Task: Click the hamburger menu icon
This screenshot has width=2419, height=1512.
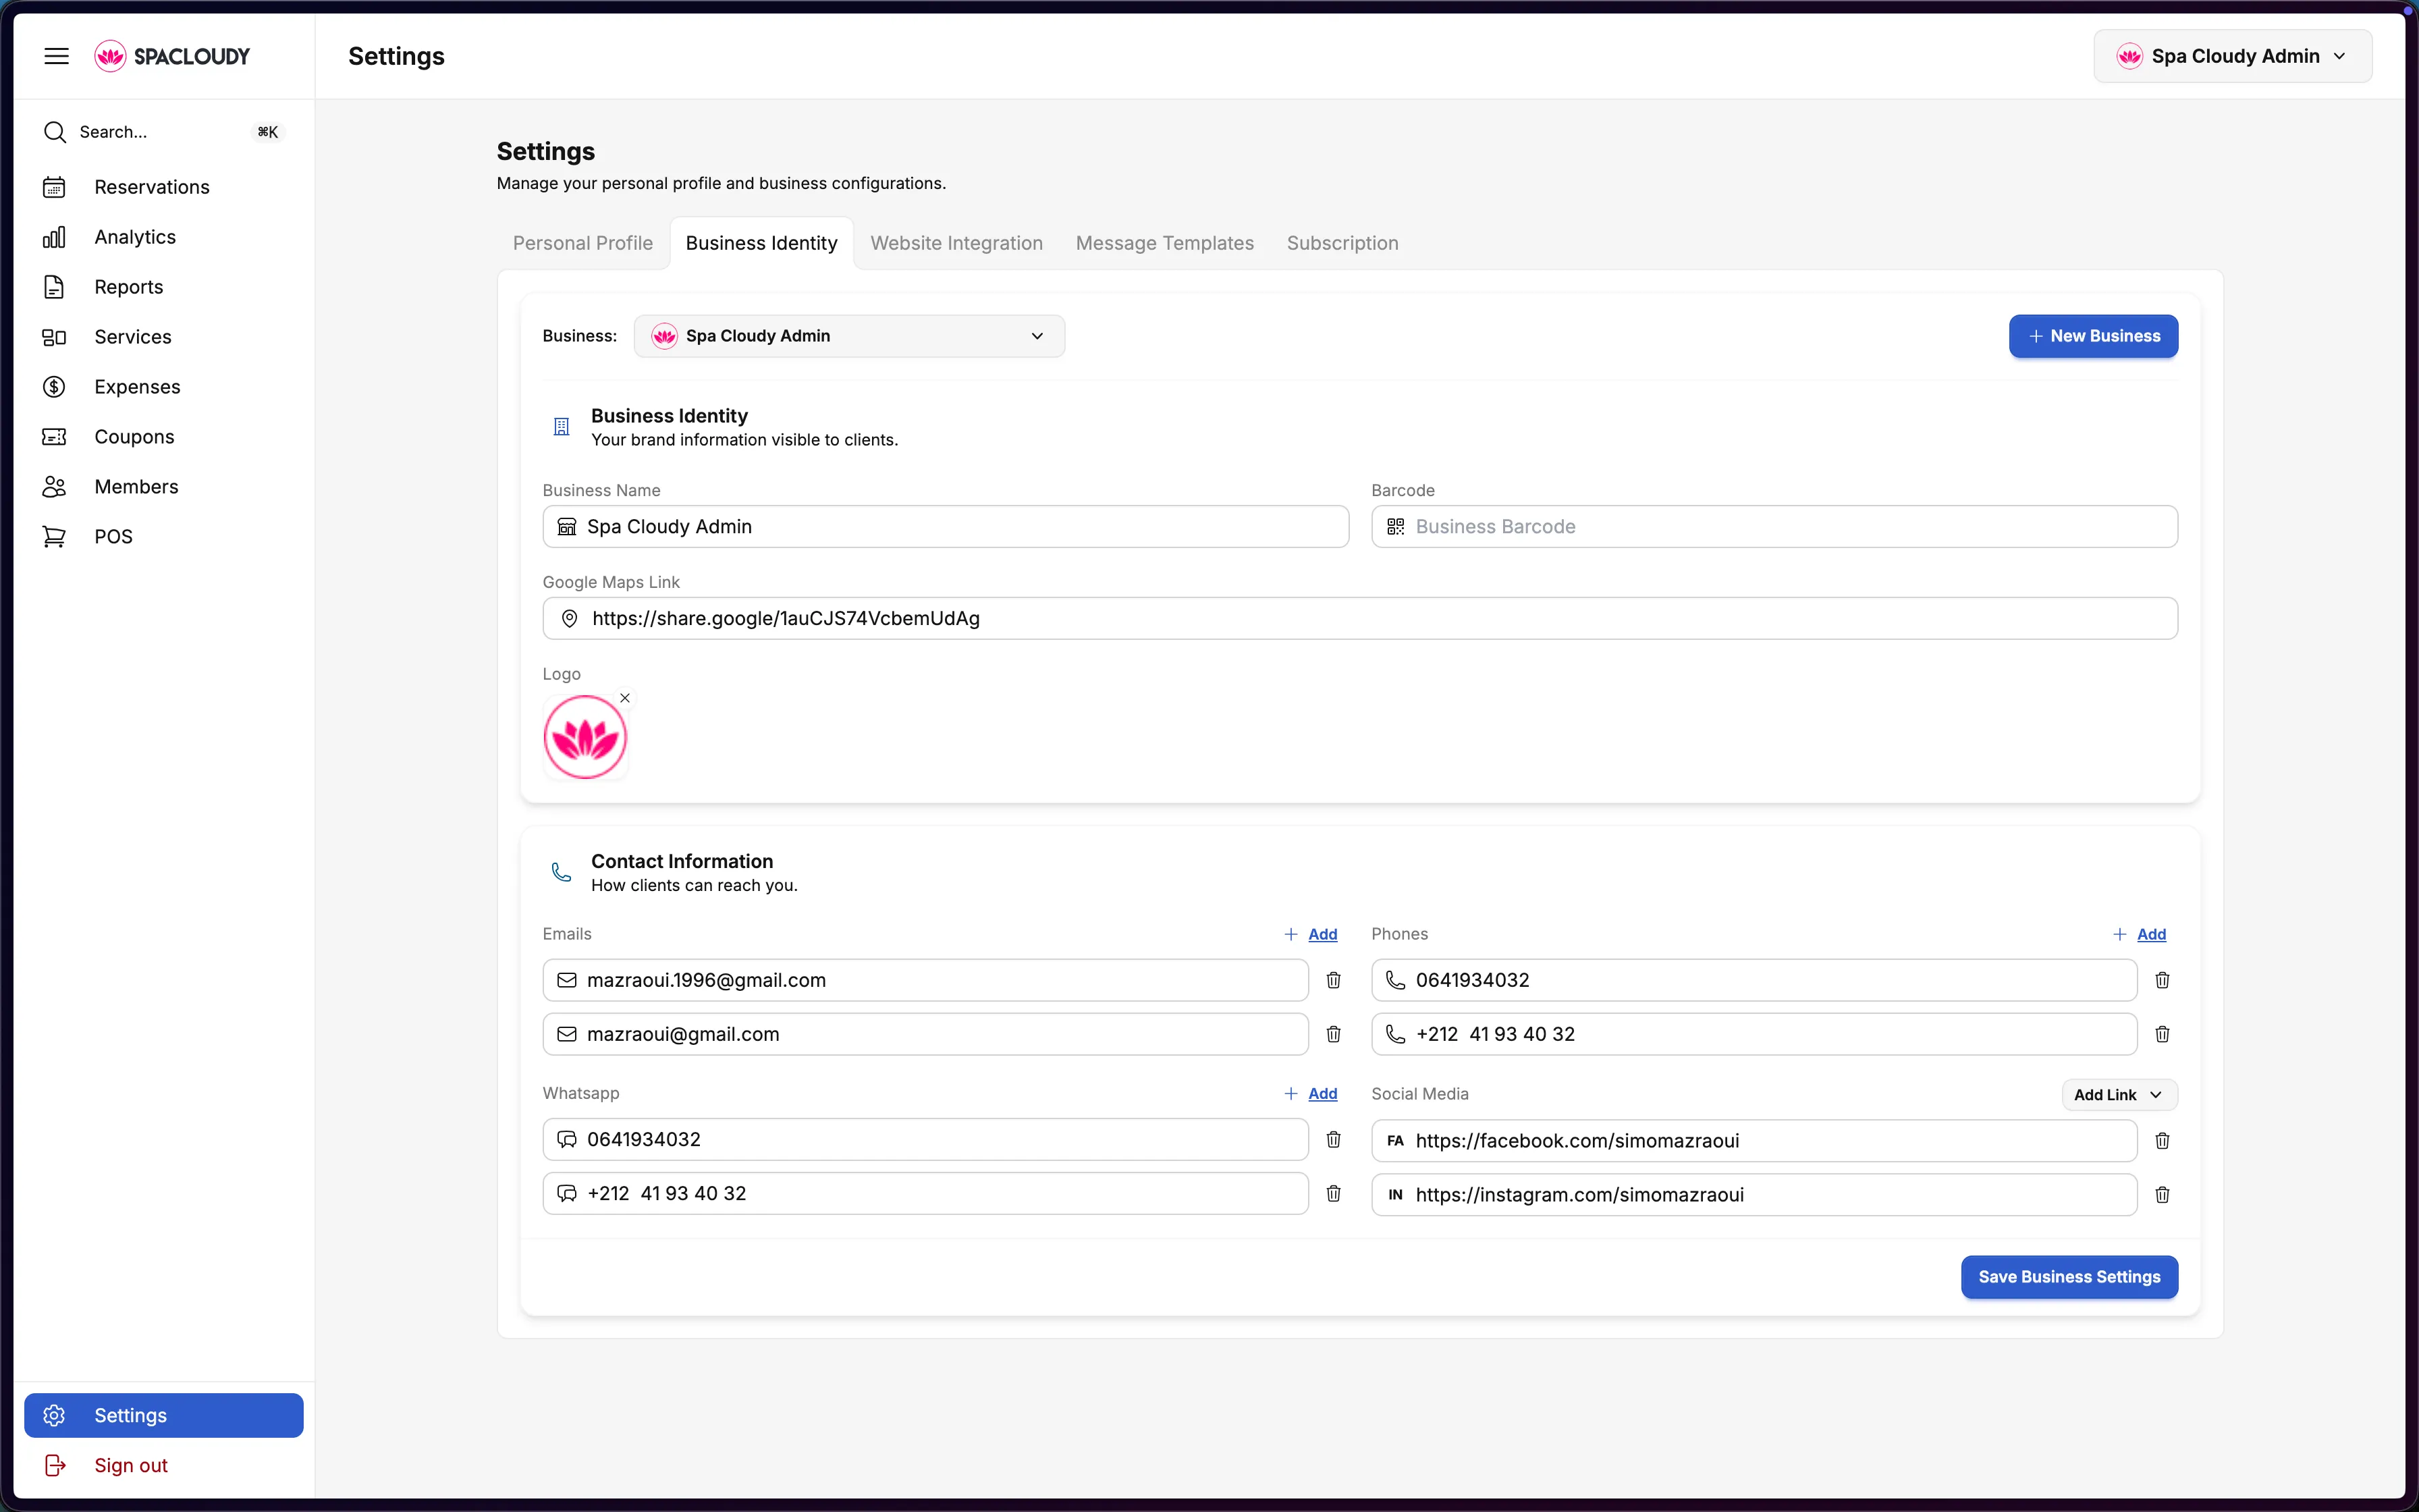Action: 57,56
